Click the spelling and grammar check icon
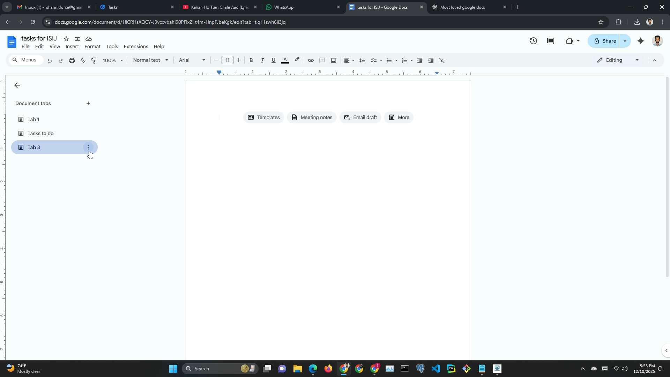This screenshot has width=670, height=377. (x=83, y=60)
